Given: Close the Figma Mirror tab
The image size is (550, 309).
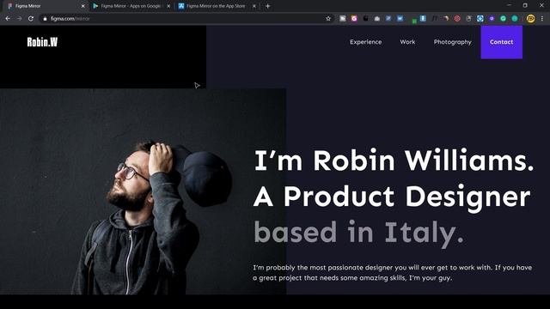Looking at the screenshot, I should click(83, 6).
